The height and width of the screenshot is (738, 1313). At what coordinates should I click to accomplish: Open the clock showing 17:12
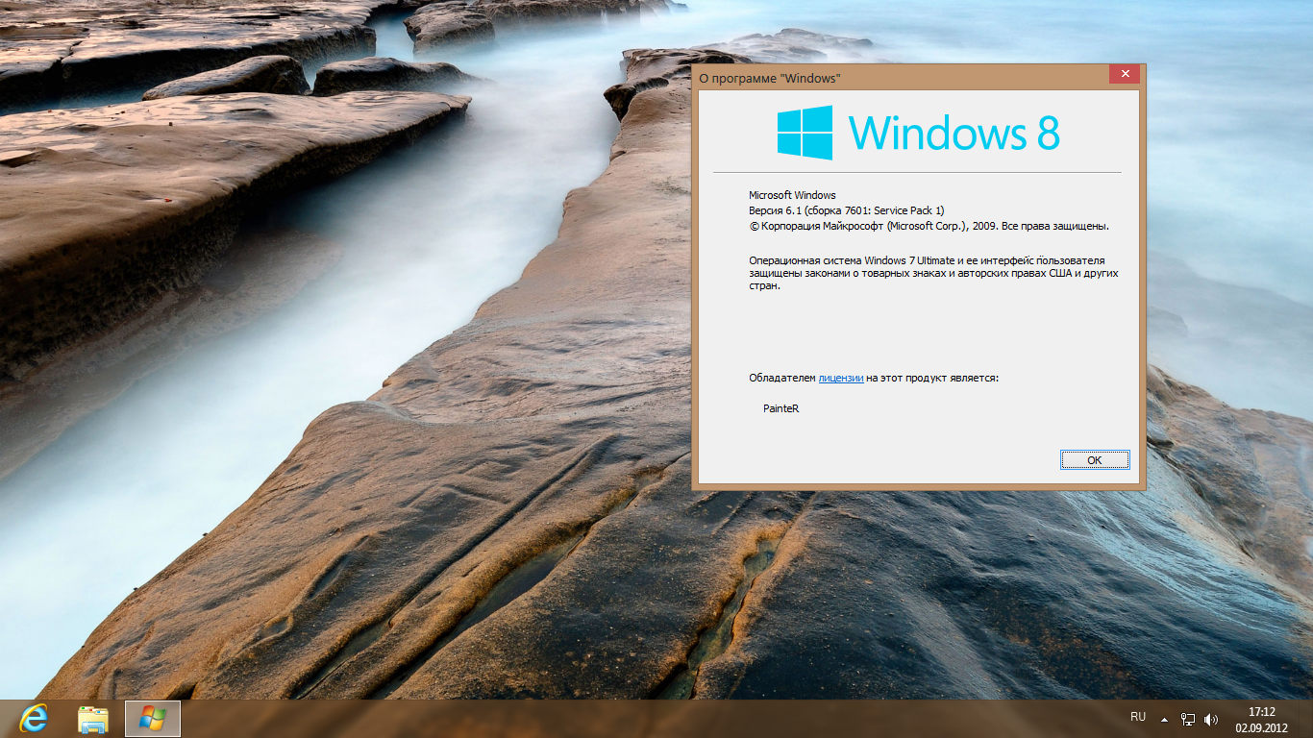point(1261,719)
